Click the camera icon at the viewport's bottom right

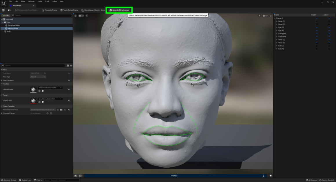click(x=271, y=176)
